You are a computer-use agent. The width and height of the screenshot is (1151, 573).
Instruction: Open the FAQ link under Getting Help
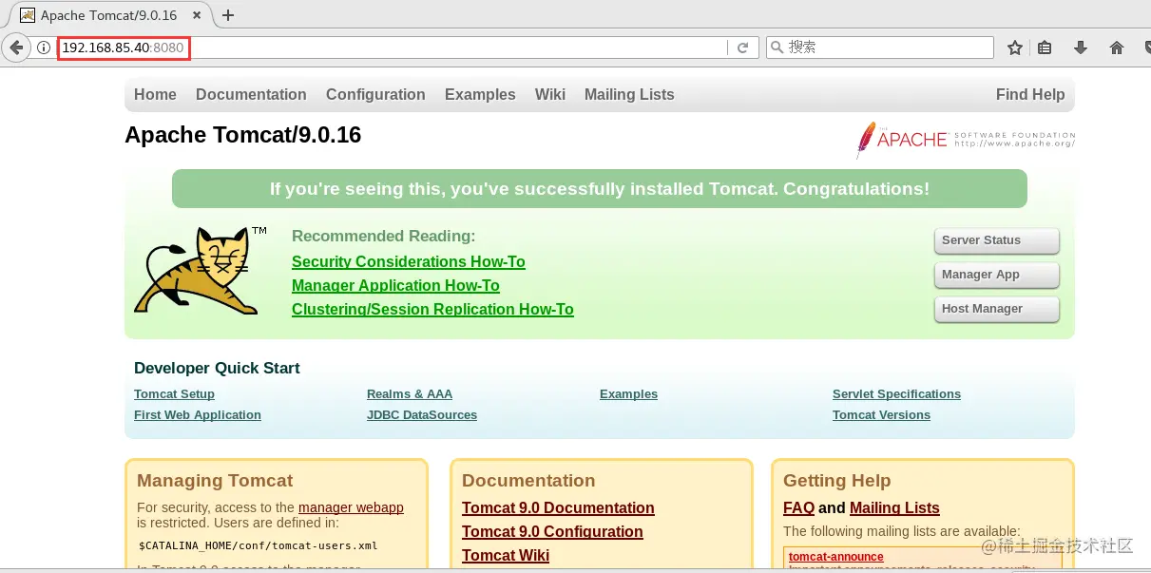point(798,507)
